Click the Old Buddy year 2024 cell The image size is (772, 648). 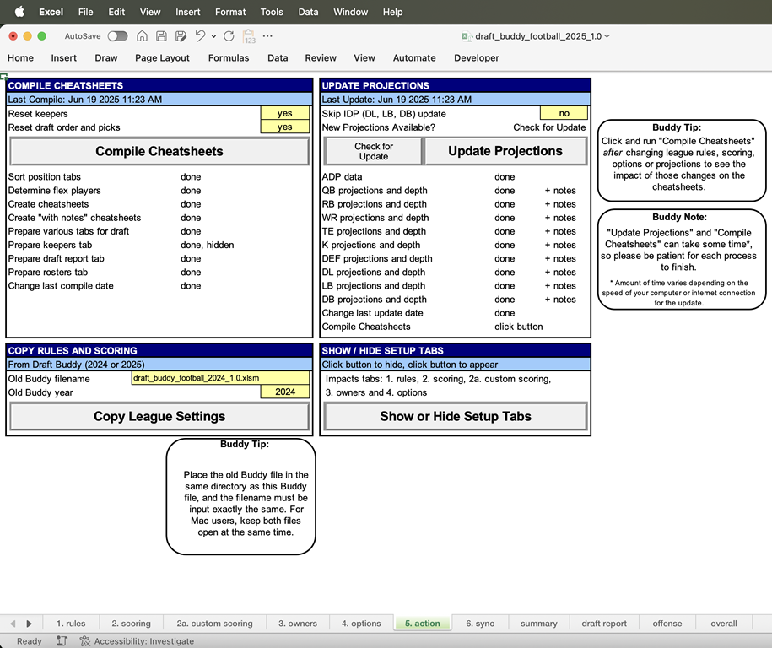[285, 391]
